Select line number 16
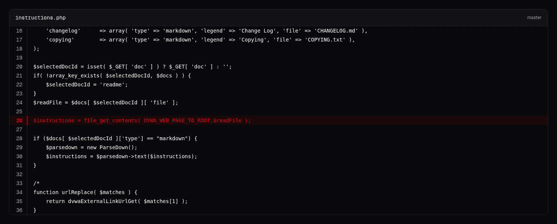The height and width of the screenshot is (224, 557). coord(19,31)
